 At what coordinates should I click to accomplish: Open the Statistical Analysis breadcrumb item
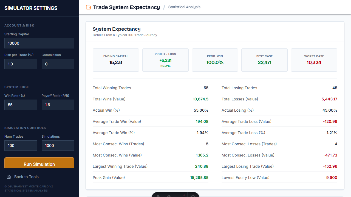[184, 7]
